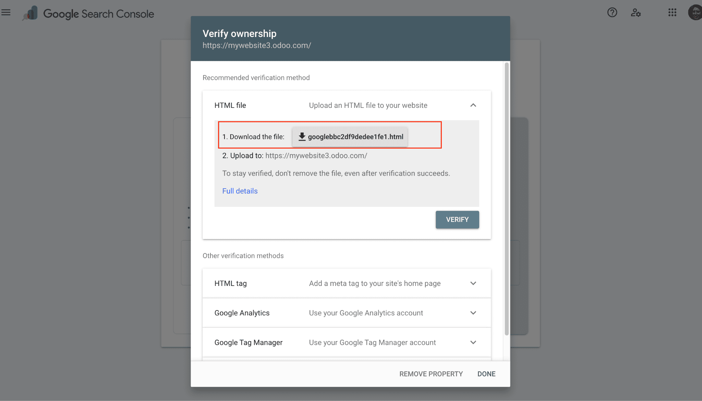Click the Google Analytics row label

[242, 313]
